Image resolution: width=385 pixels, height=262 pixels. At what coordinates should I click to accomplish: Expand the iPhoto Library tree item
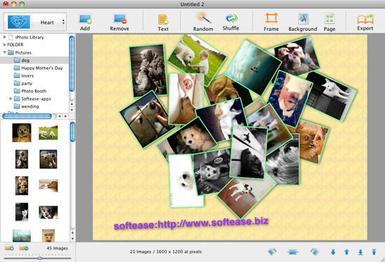click(x=4, y=37)
